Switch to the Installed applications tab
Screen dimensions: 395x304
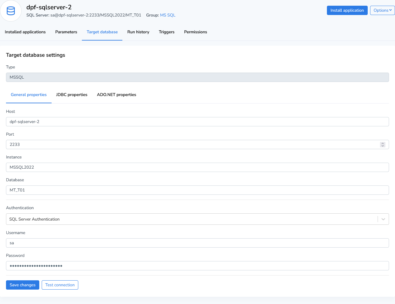(x=25, y=32)
